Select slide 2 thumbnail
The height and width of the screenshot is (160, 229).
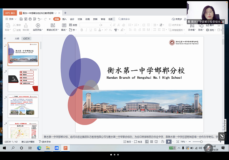(x=23, y=80)
